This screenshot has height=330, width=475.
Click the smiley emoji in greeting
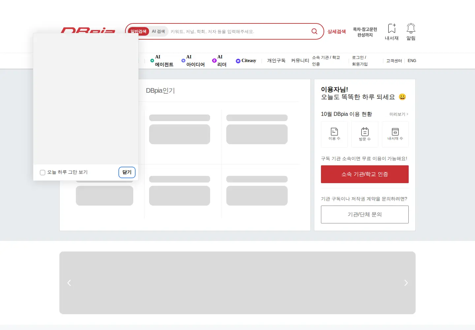tap(402, 97)
